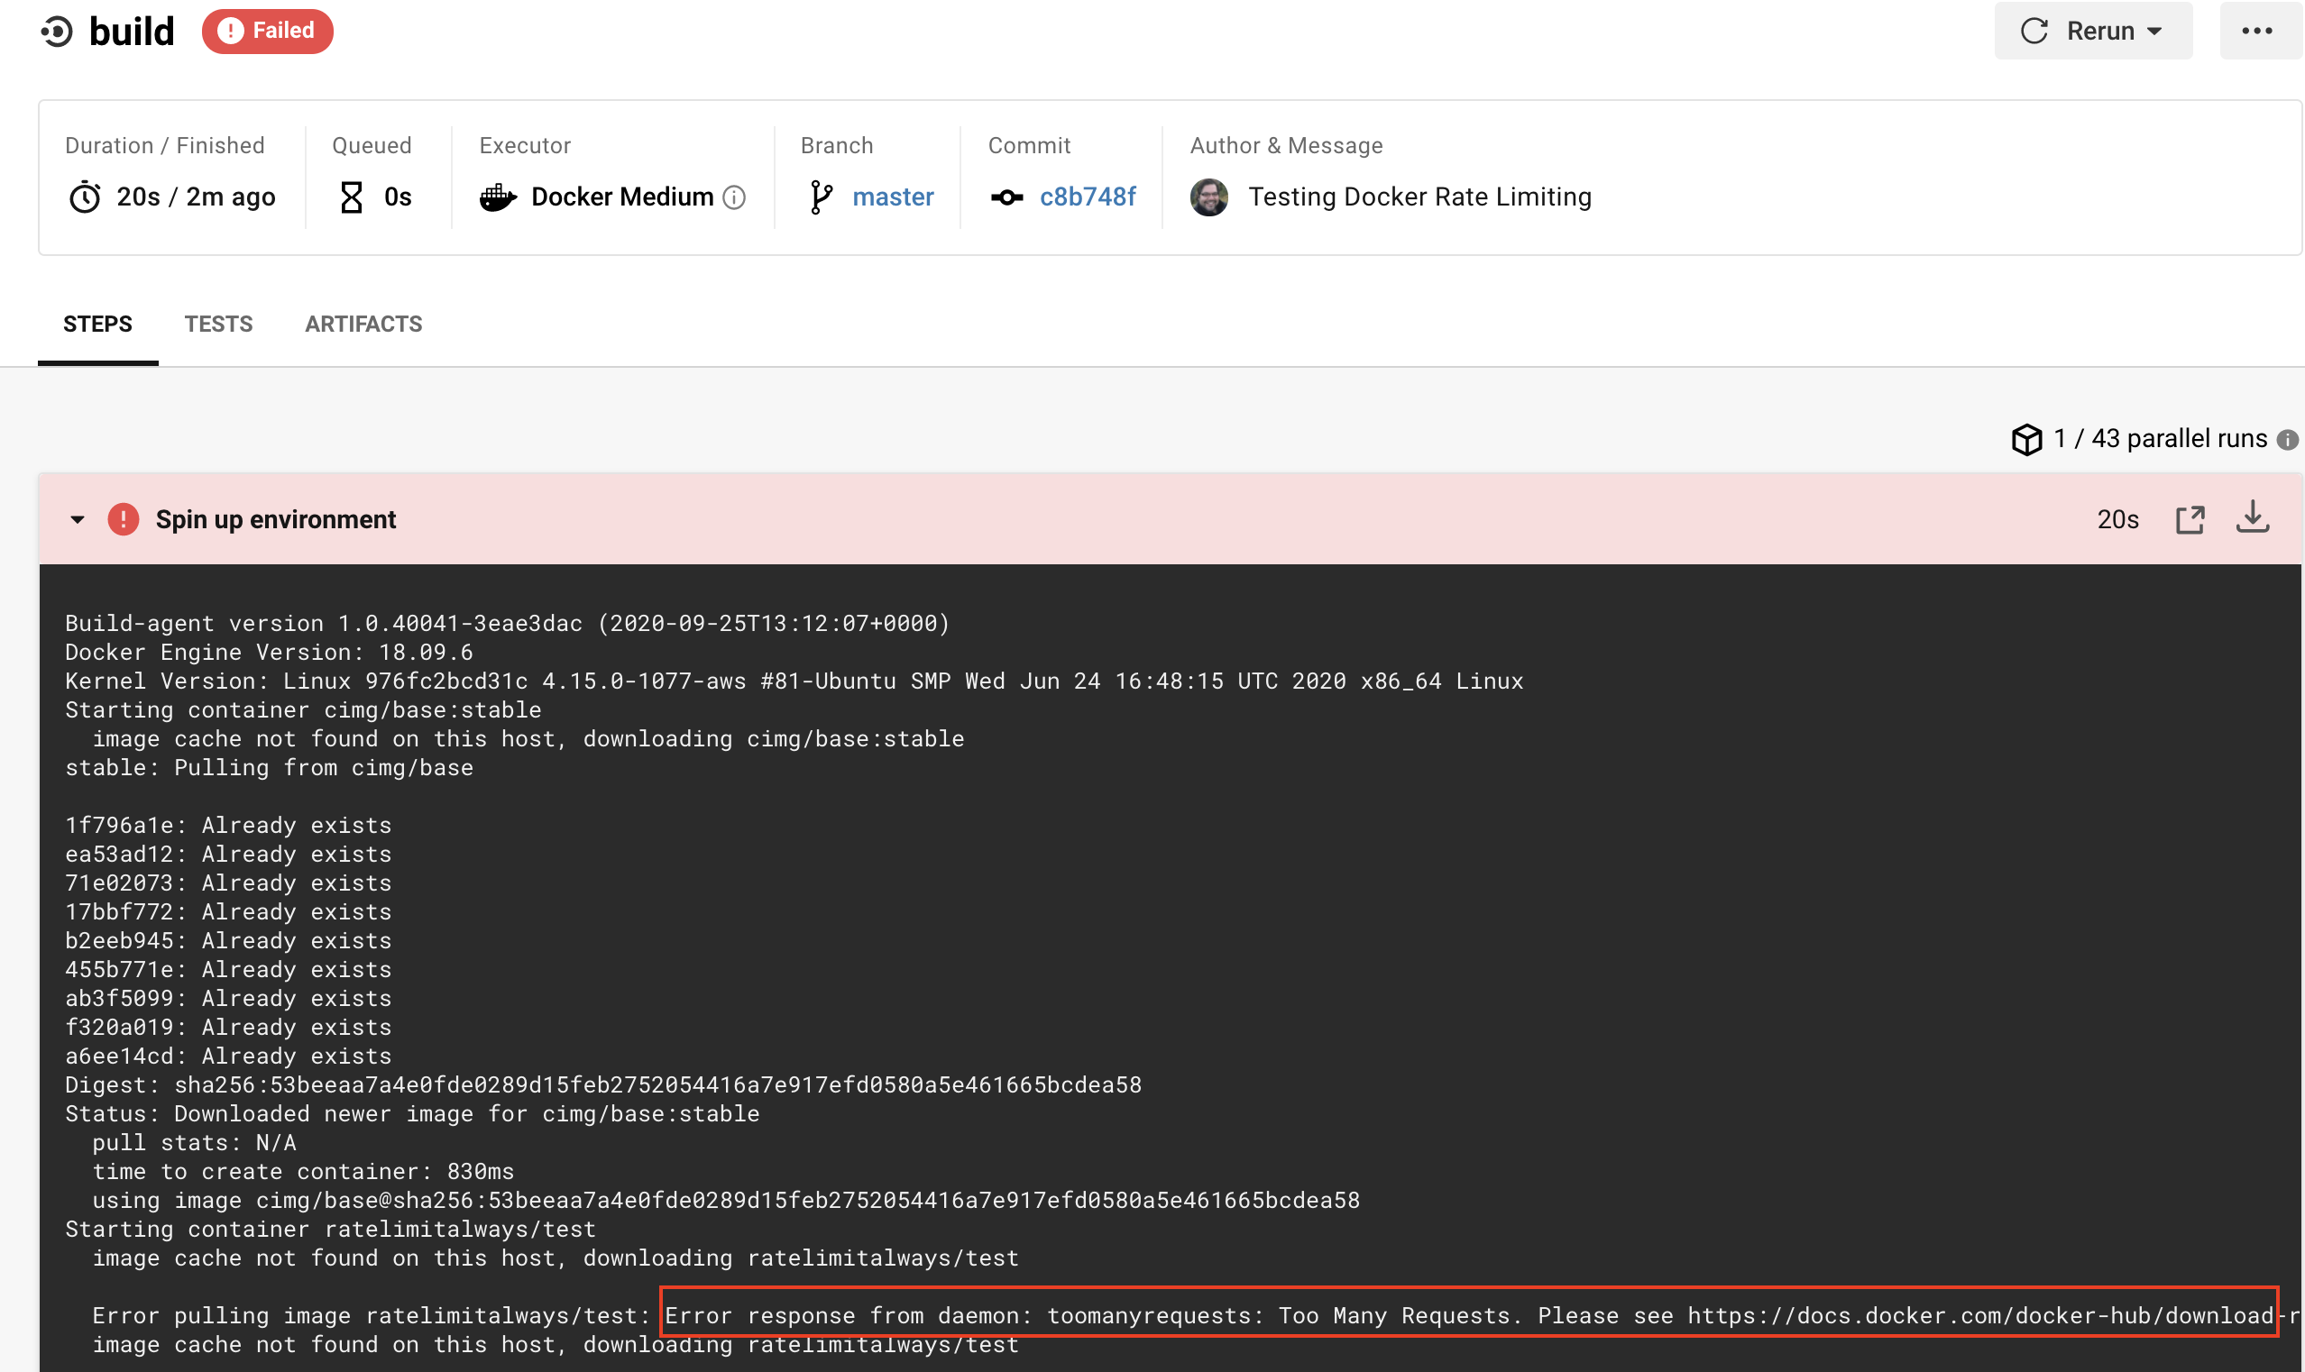The height and width of the screenshot is (1372, 2305).
Task: Click the Docker whale executor icon
Action: pos(498,197)
